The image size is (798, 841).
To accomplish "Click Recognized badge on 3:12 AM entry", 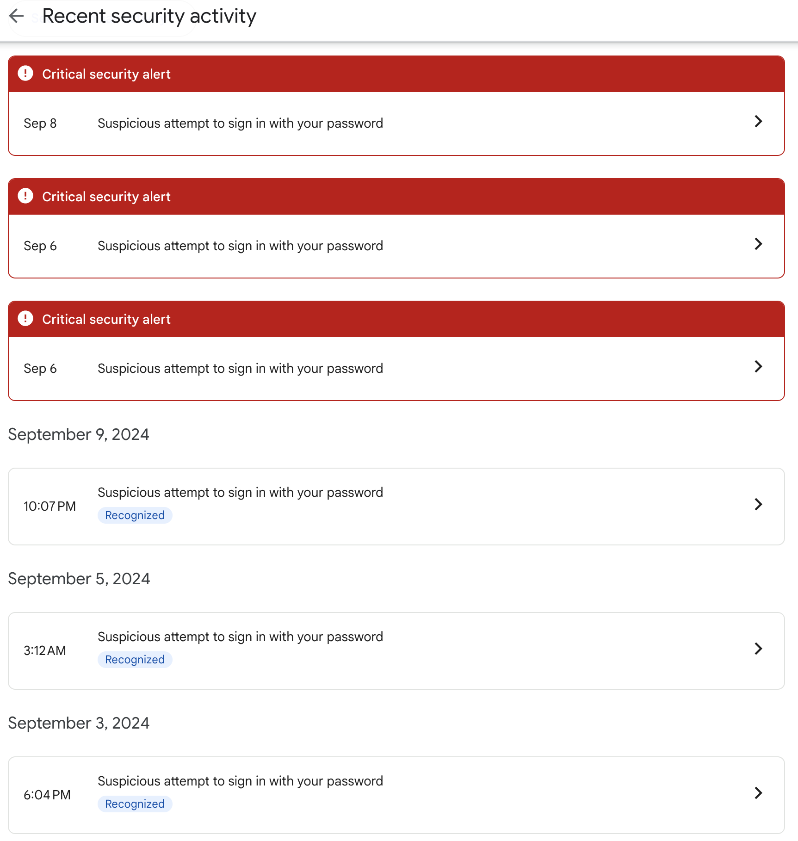I will click(x=135, y=660).
